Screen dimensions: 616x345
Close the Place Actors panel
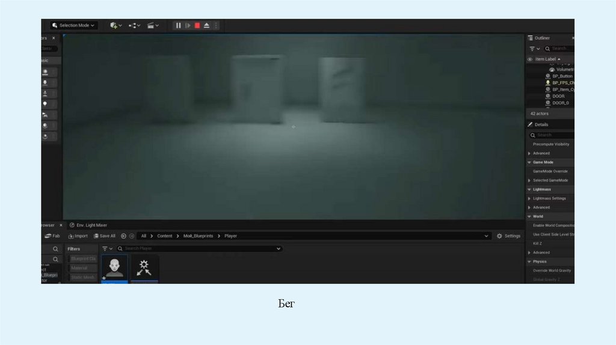[54, 38]
